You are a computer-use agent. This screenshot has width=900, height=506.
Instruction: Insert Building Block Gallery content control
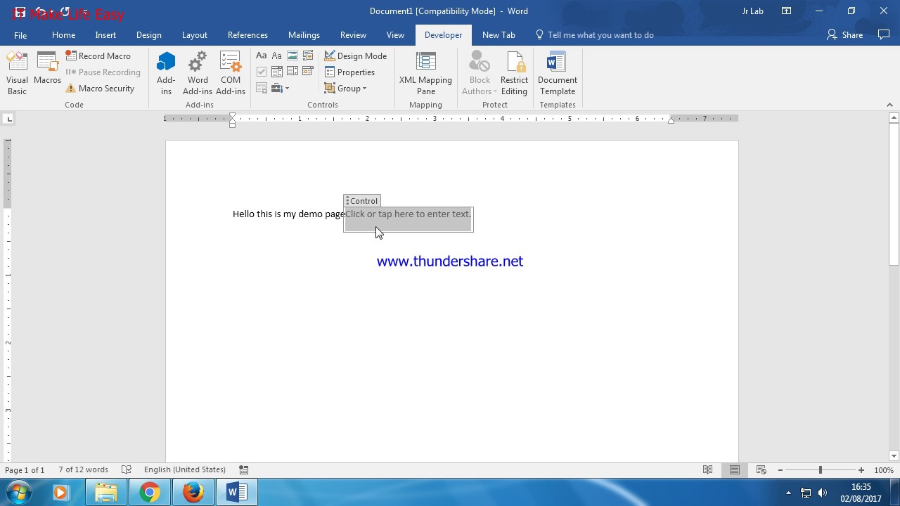tap(308, 56)
